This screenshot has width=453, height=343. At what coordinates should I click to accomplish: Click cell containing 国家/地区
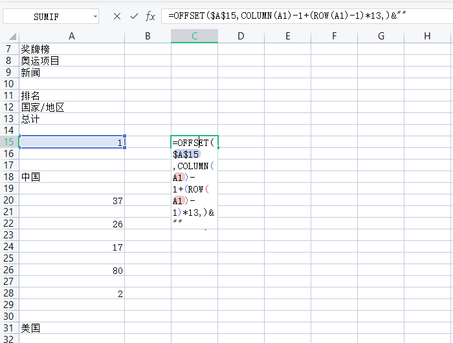point(72,107)
